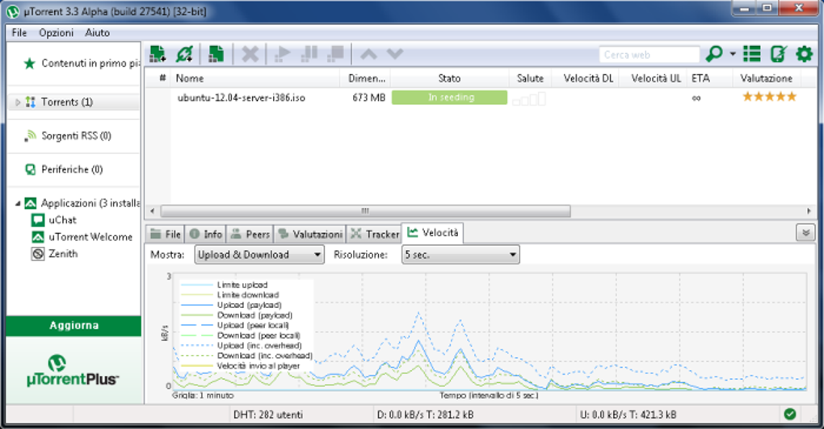The height and width of the screenshot is (429, 824).
Task: Select Periferiche (0) in sidebar
Action: [x=74, y=169]
